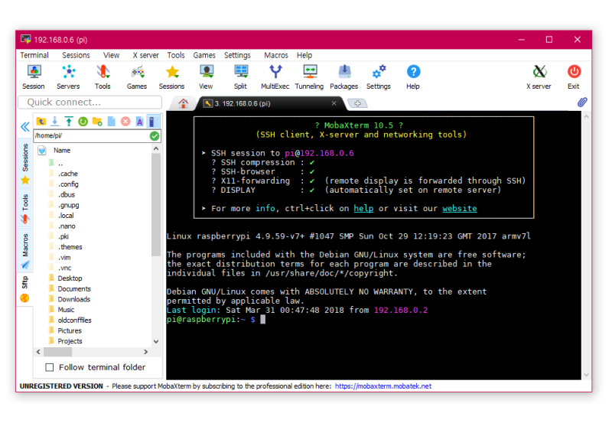Open the Tools menu
The image size is (612, 423).
click(x=176, y=55)
